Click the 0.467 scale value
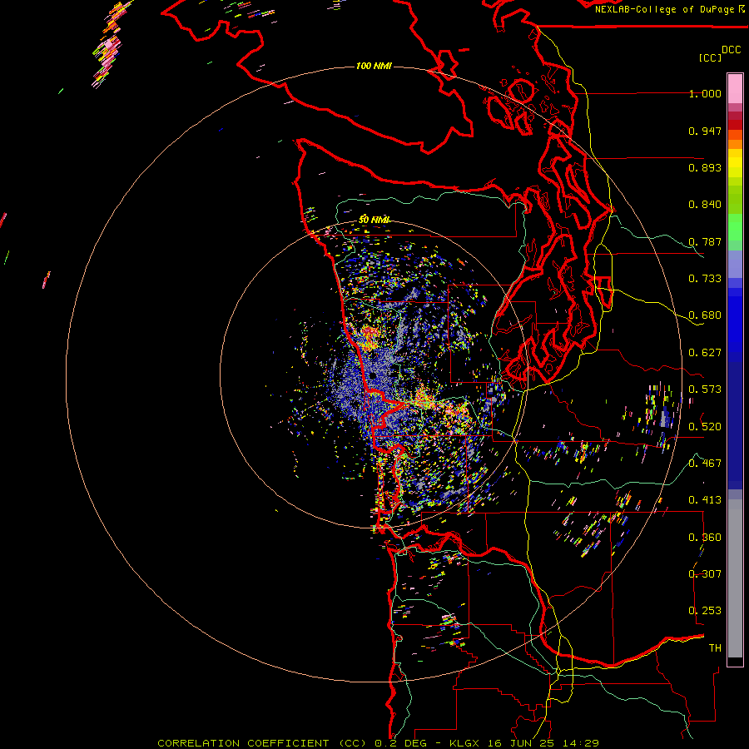 click(705, 463)
